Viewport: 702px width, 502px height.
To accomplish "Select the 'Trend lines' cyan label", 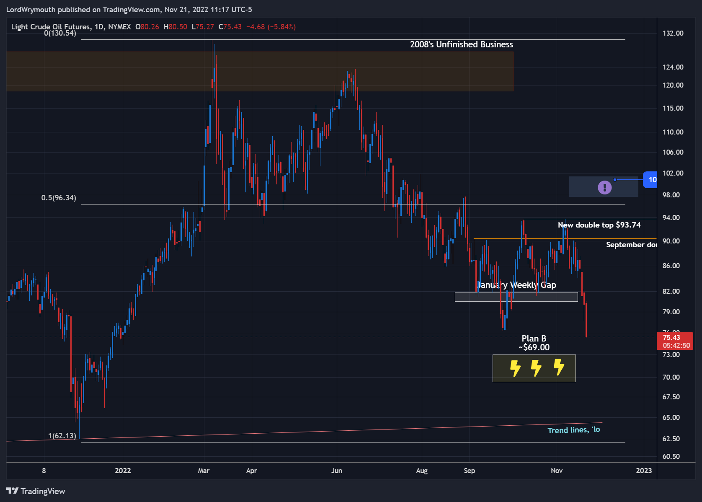I will pos(574,430).
